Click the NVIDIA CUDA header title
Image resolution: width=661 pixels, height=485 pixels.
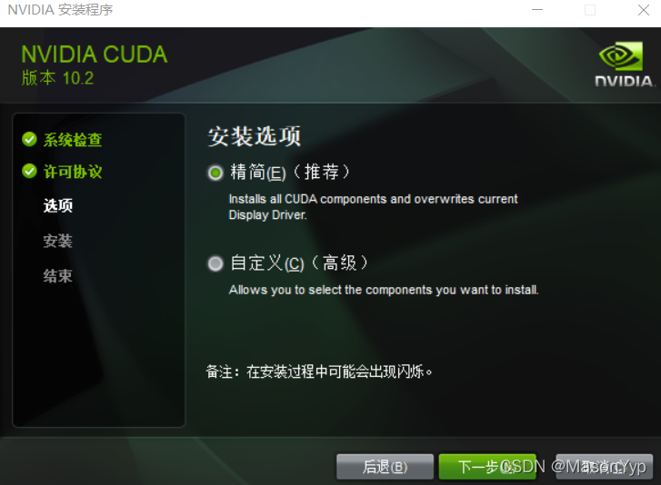coord(95,54)
